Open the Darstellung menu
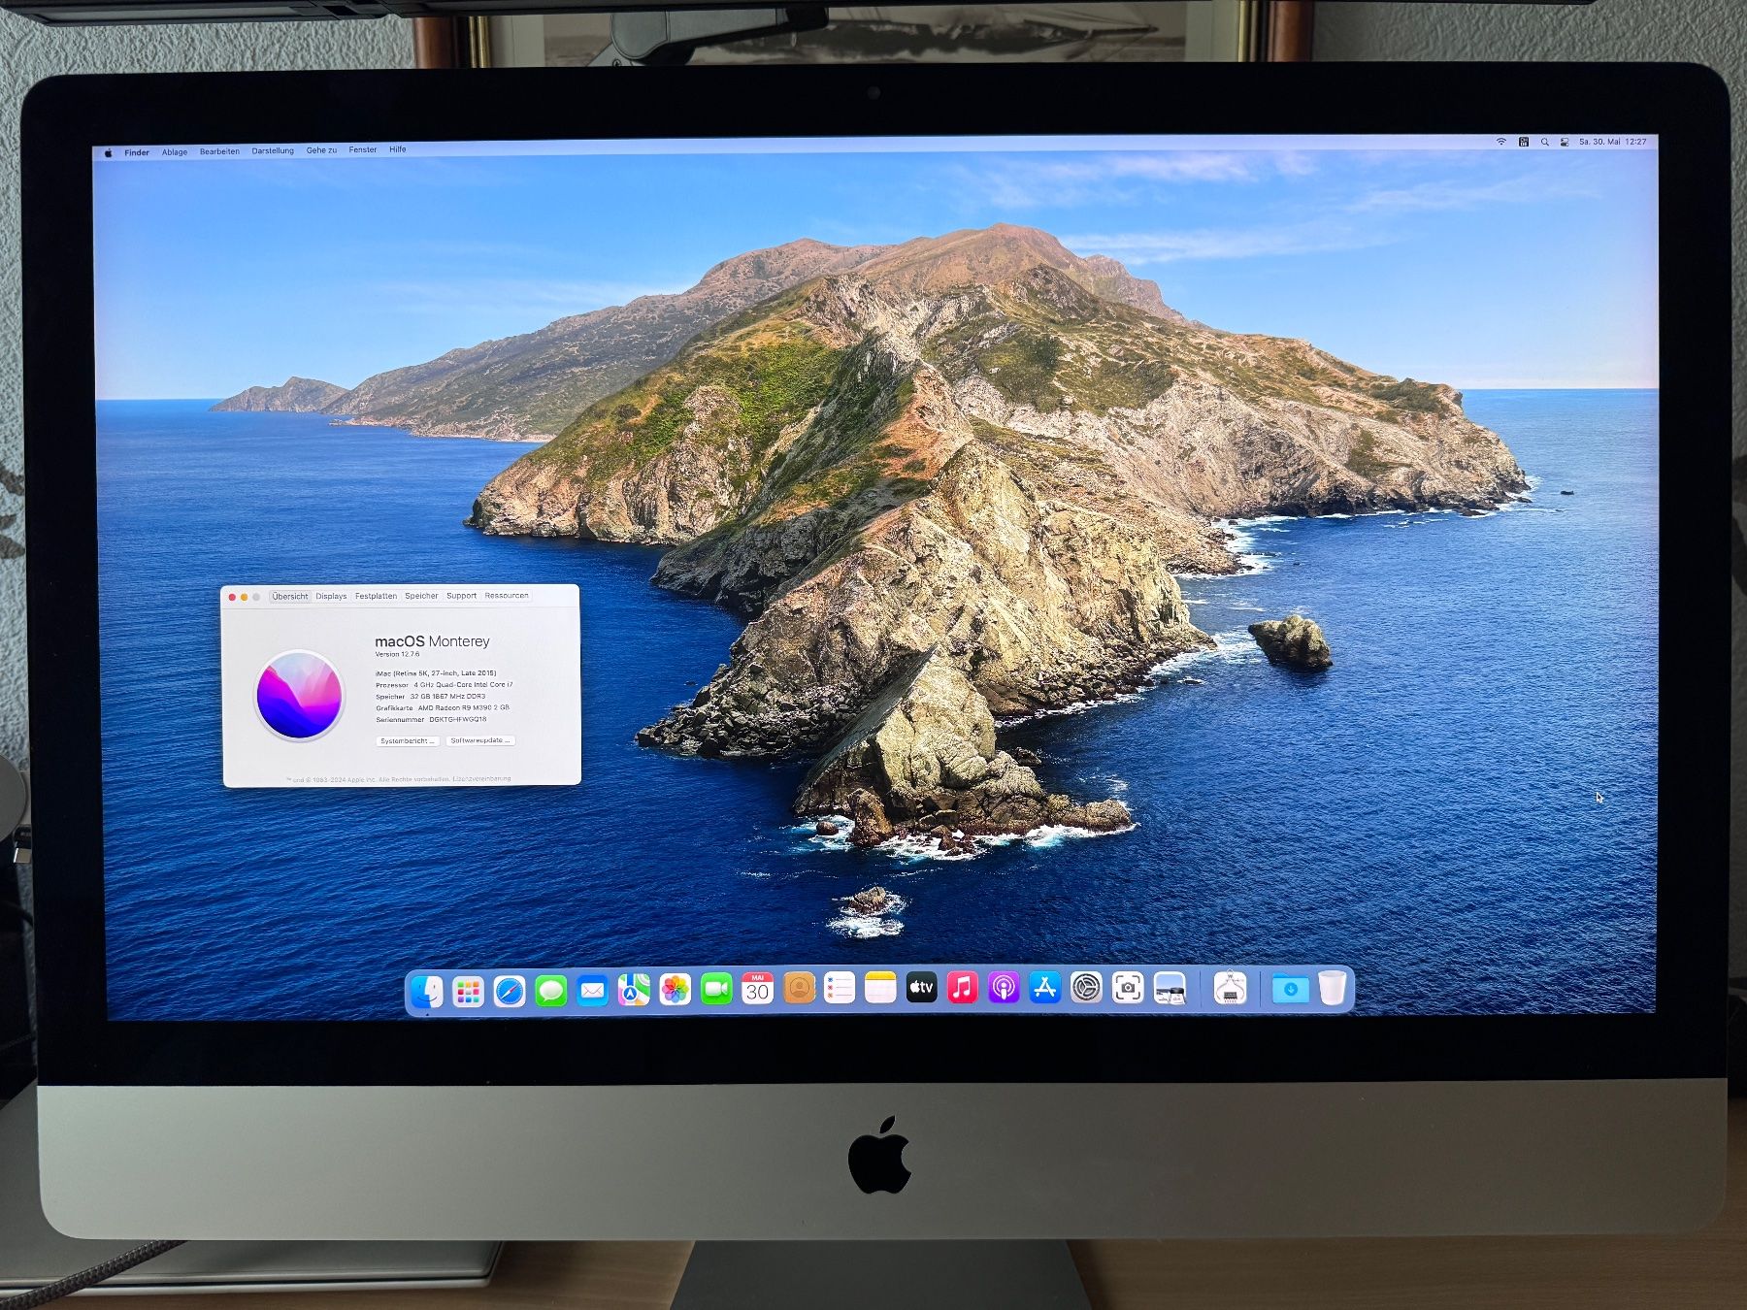The width and height of the screenshot is (1747, 1310). [273, 150]
